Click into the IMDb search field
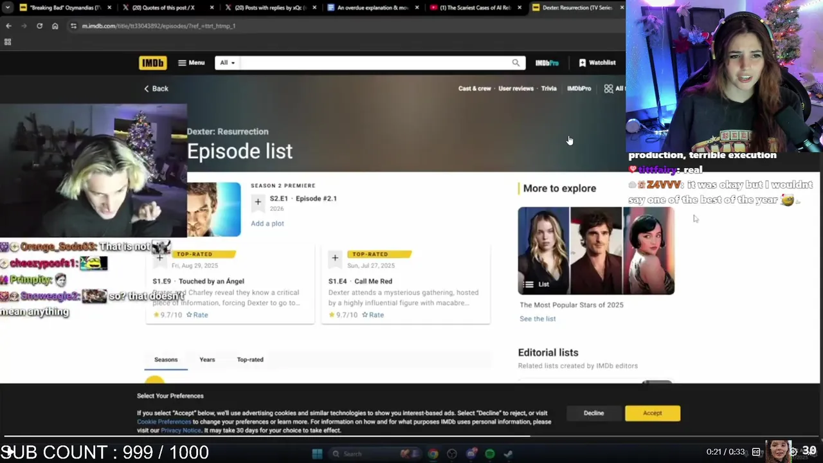 (x=375, y=63)
